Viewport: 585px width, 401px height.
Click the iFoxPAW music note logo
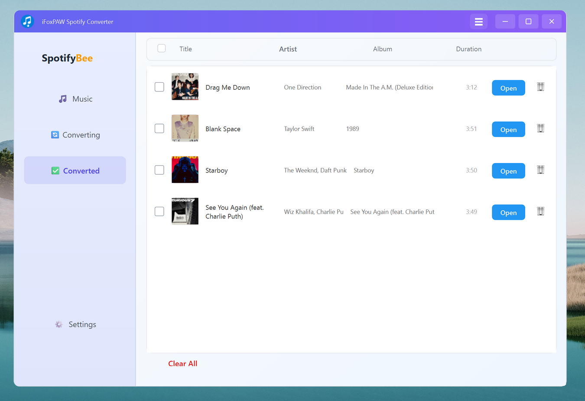[27, 21]
